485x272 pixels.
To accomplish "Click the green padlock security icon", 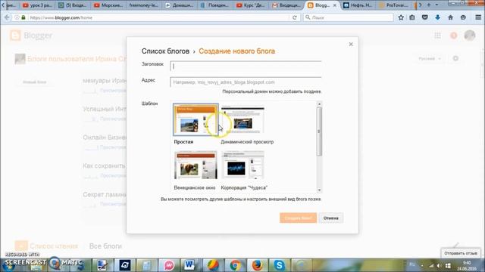I will pyautogui.click(x=23, y=17).
